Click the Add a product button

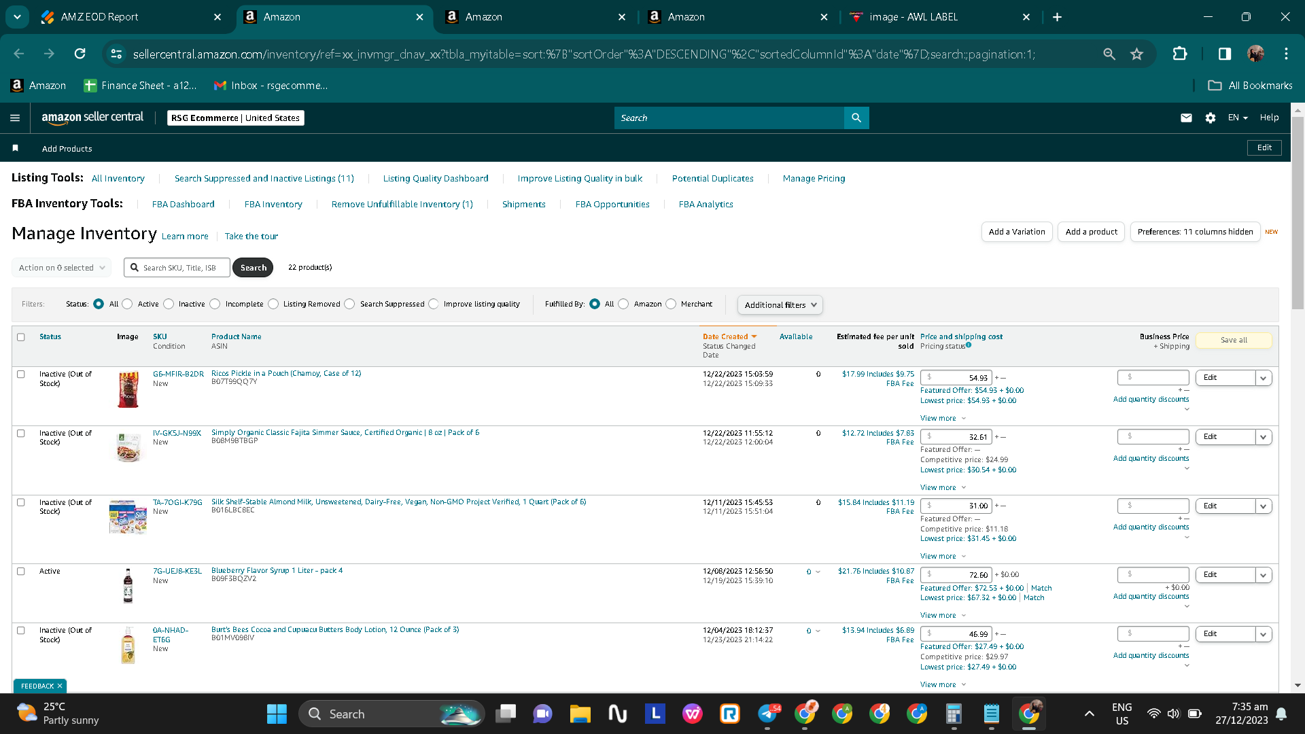pyautogui.click(x=1092, y=232)
